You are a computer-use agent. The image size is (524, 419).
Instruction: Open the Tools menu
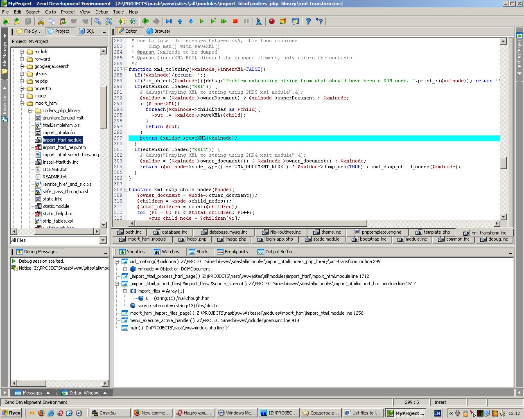[x=118, y=12]
